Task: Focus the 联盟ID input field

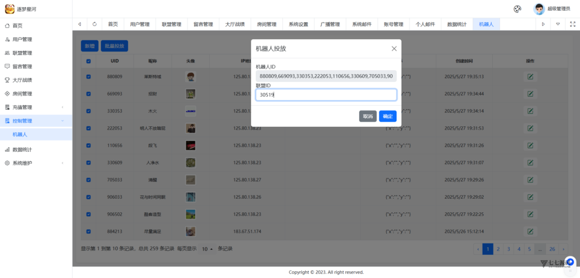Action: click(326, 95)
